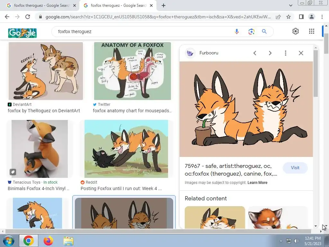Open Chrome's three-dot menu
Viewport: 329px width, 247px height.
pos(322,17)
